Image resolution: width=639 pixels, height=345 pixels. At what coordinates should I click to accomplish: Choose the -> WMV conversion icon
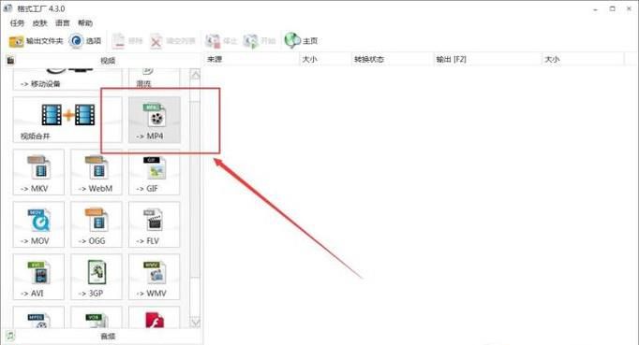[x=154, y=277]
